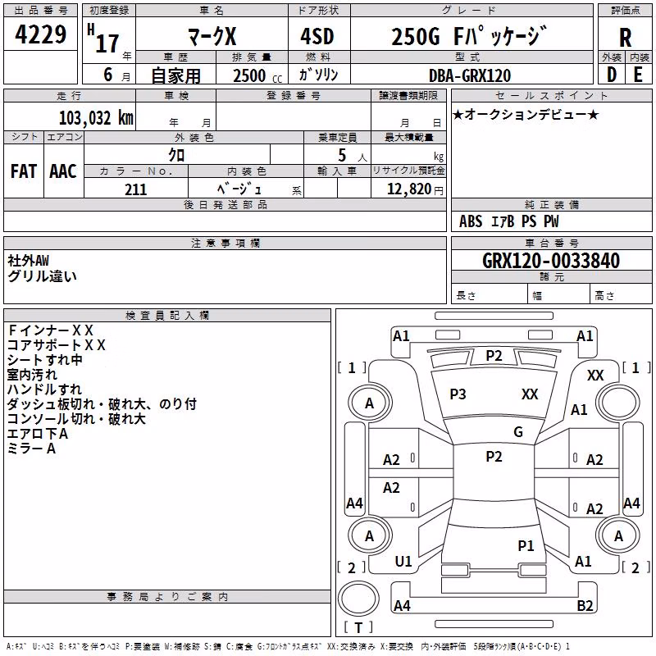Select the note 社外AW
The image size is (656, 656).
(x=28, y=261)
